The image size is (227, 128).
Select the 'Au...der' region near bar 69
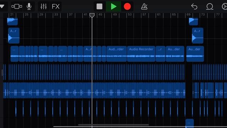[195, 54]
